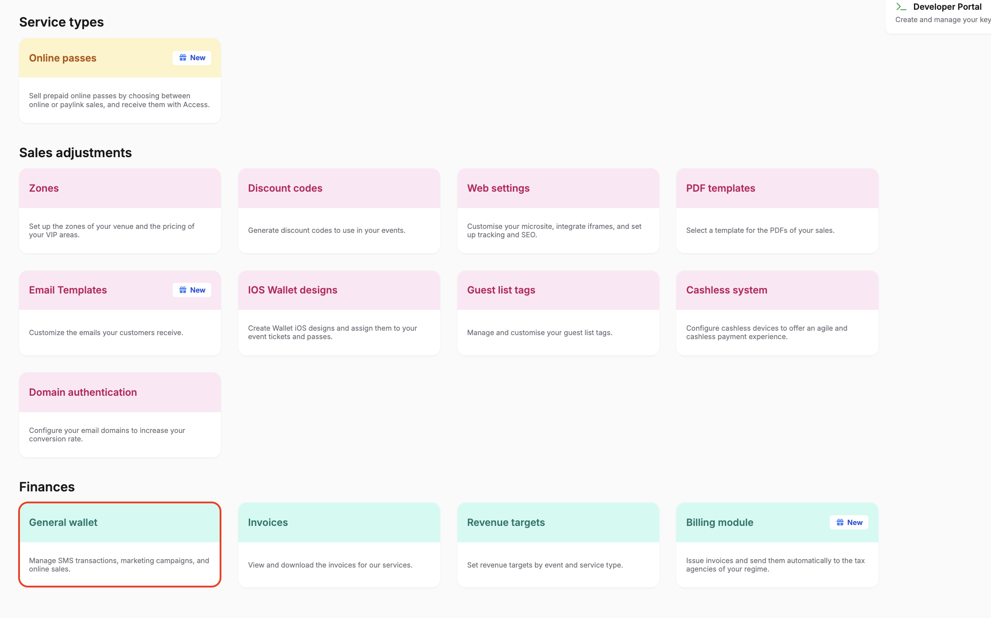Open the Cashless system card
This screenshot has height=618, width=991.
pyautogui.click(x=777, y=313)
